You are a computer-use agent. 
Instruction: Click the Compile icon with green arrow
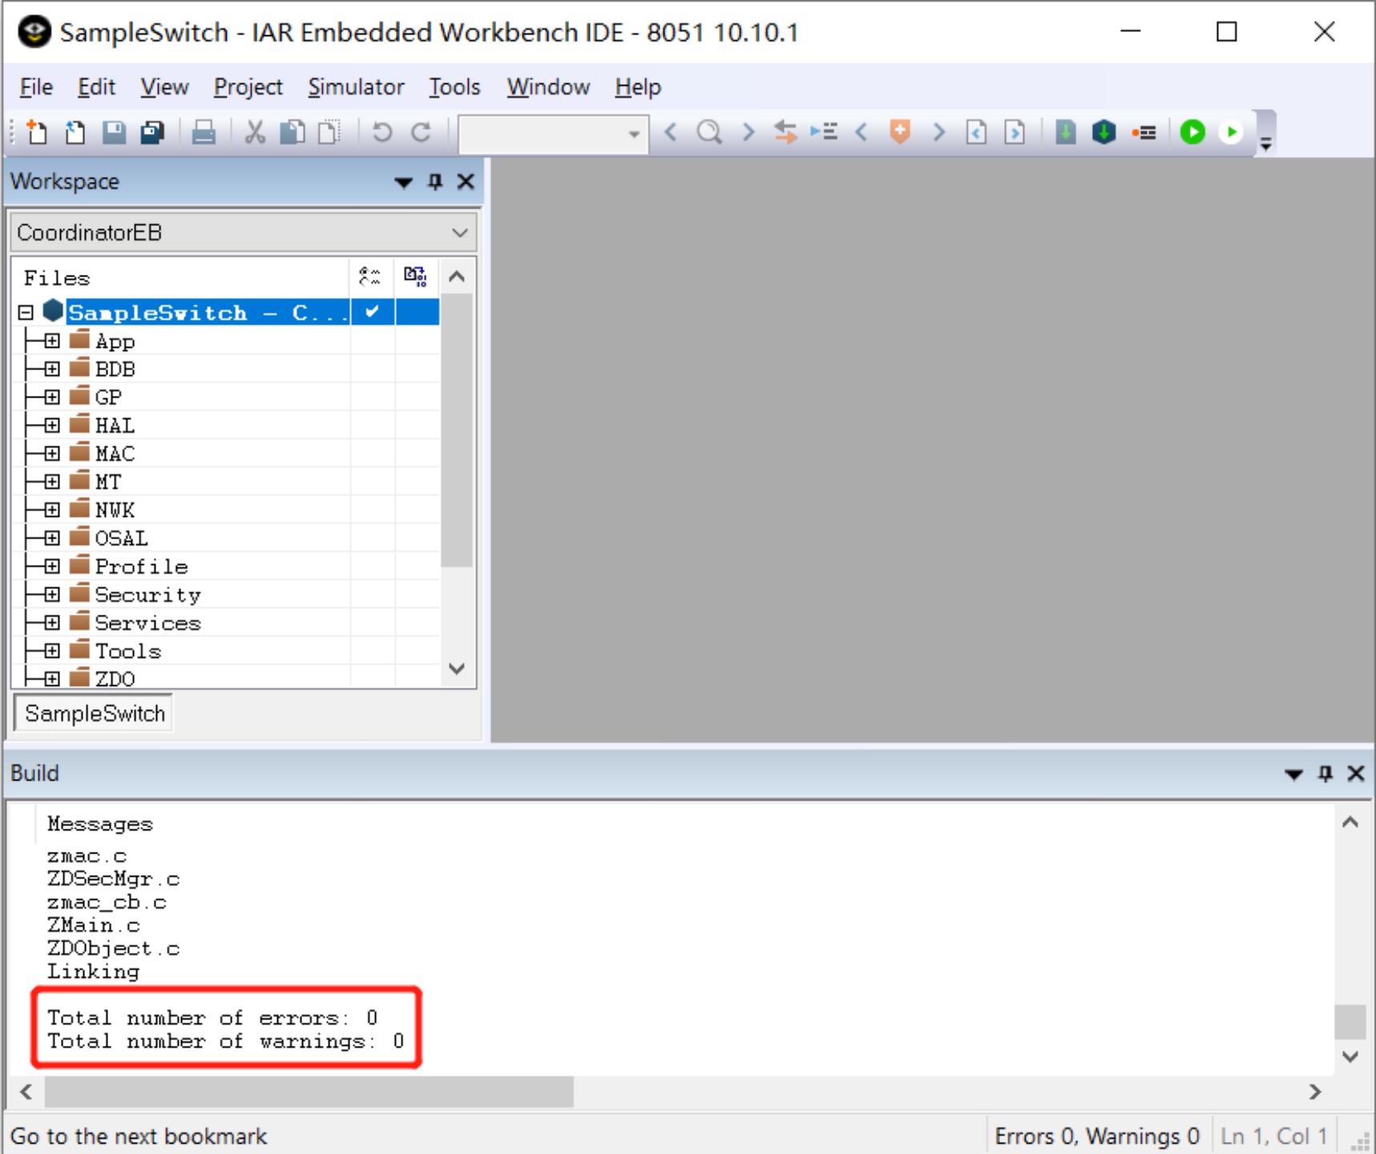[1065, 131]
